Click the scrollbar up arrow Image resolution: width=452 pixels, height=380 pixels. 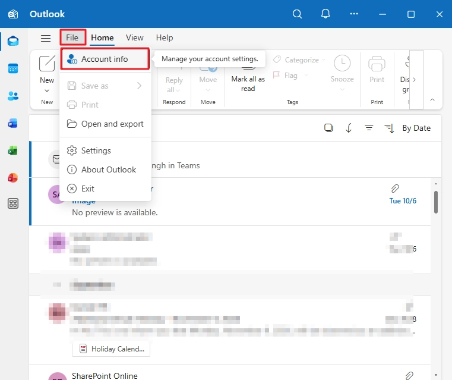coord(436,184)
